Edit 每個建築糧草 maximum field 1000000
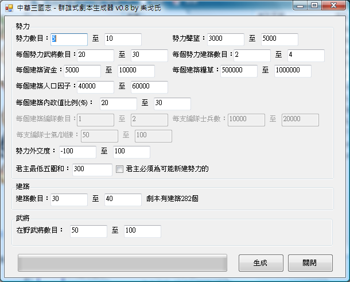 [x=293, y=71]
